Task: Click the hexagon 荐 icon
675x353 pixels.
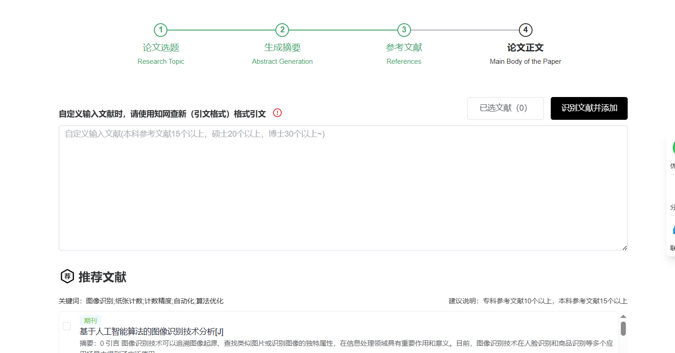Action: point(67,276)
